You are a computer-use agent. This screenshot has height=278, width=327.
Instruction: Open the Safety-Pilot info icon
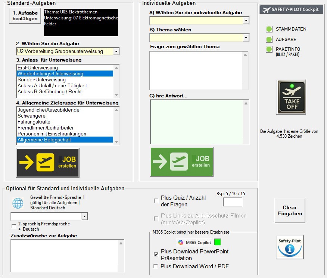[290, 247]
